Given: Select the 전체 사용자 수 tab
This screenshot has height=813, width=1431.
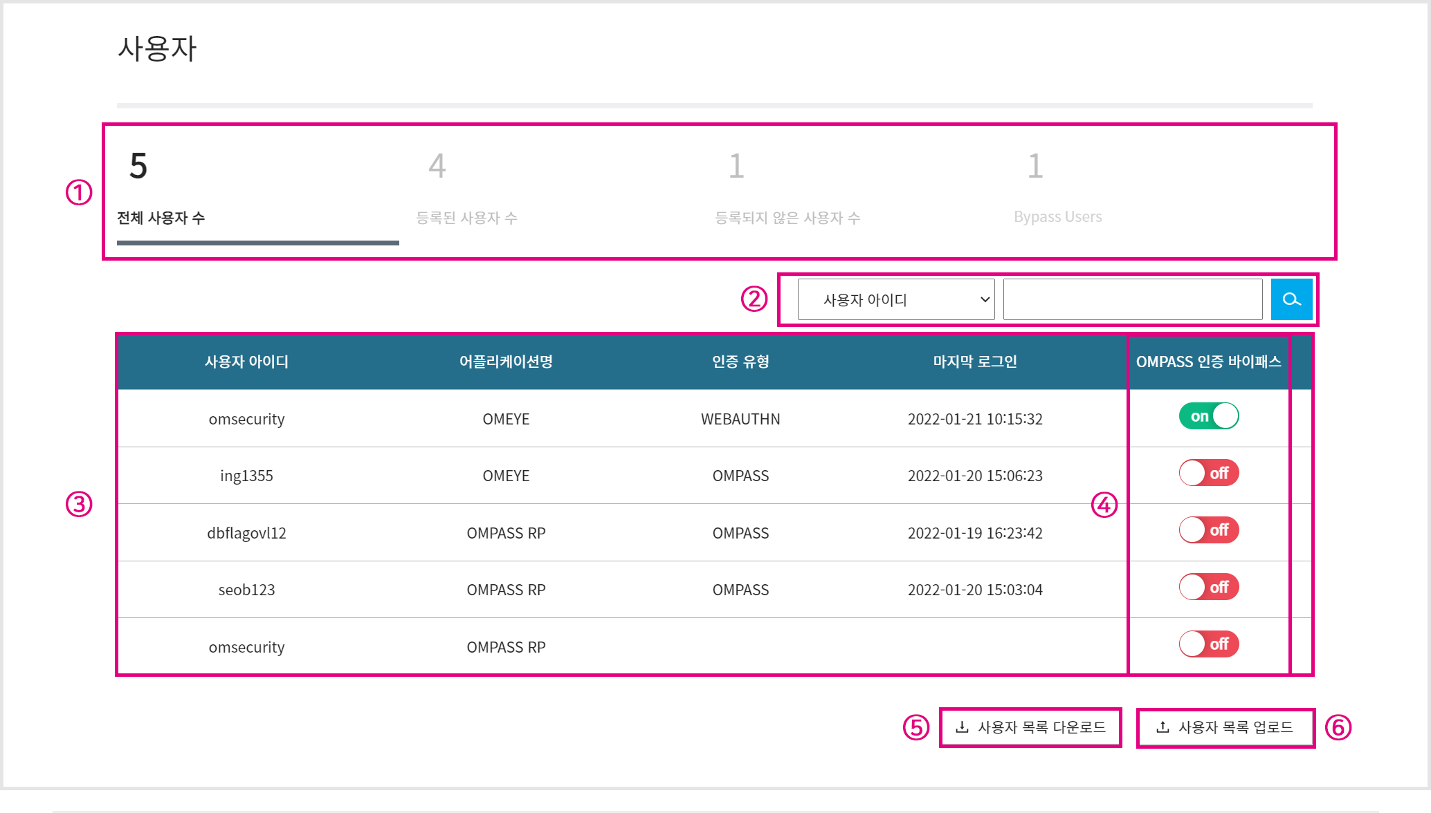Looking at the screenshot, I should coord(161,218).
